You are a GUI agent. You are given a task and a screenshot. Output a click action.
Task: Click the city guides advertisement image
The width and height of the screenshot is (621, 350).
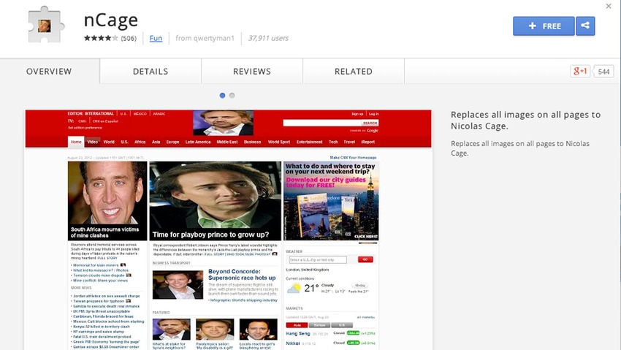(x=331, y=201)
